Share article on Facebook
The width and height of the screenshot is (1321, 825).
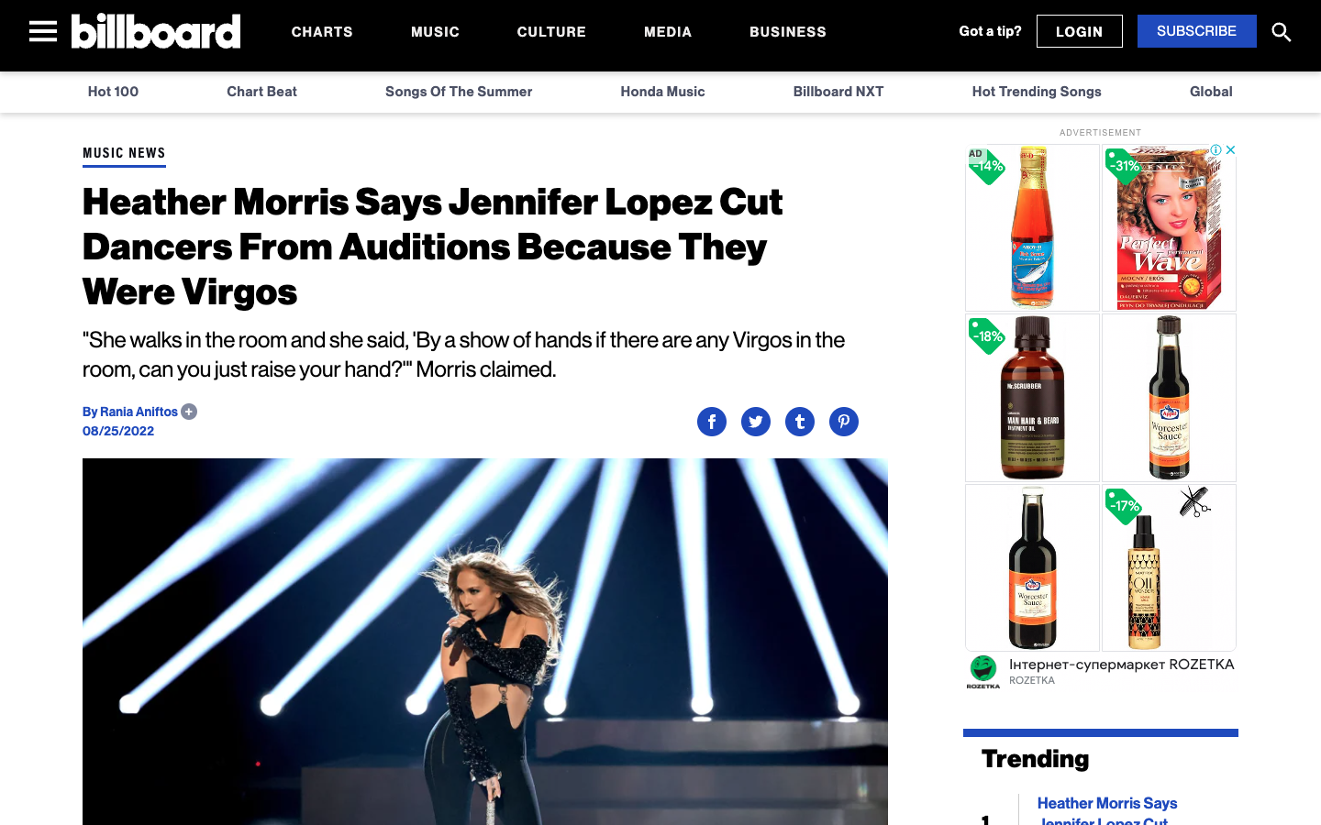pos(712,422)
